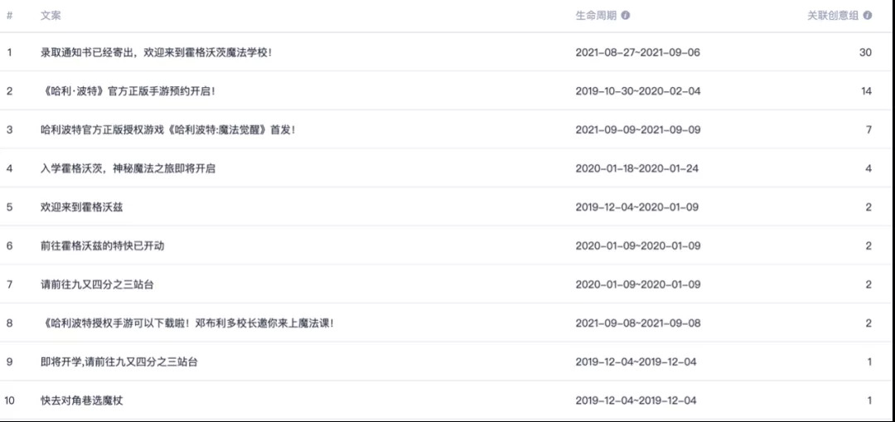895x422 pixels.
Task: Click the 文案 column header
Action: [x=51, y=16]
